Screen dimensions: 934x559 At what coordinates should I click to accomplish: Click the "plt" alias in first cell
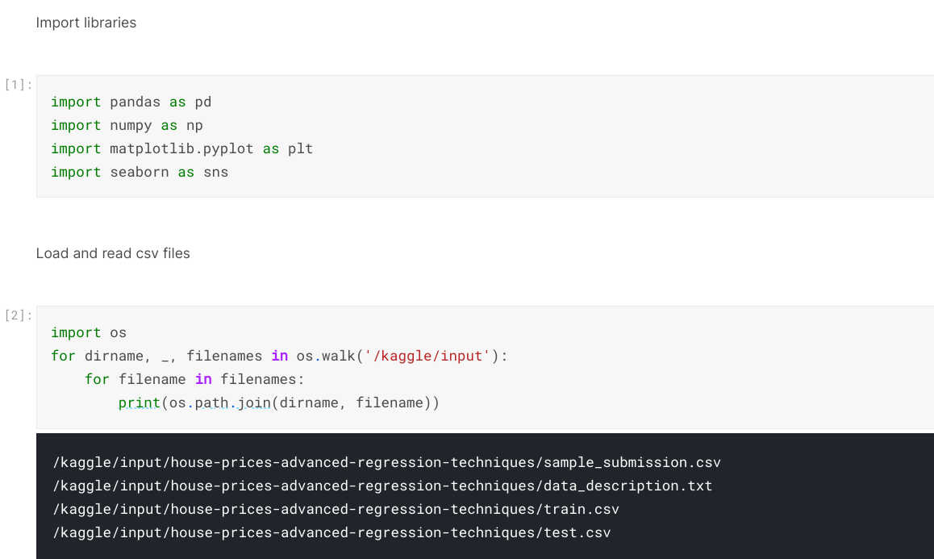point(300,148)
